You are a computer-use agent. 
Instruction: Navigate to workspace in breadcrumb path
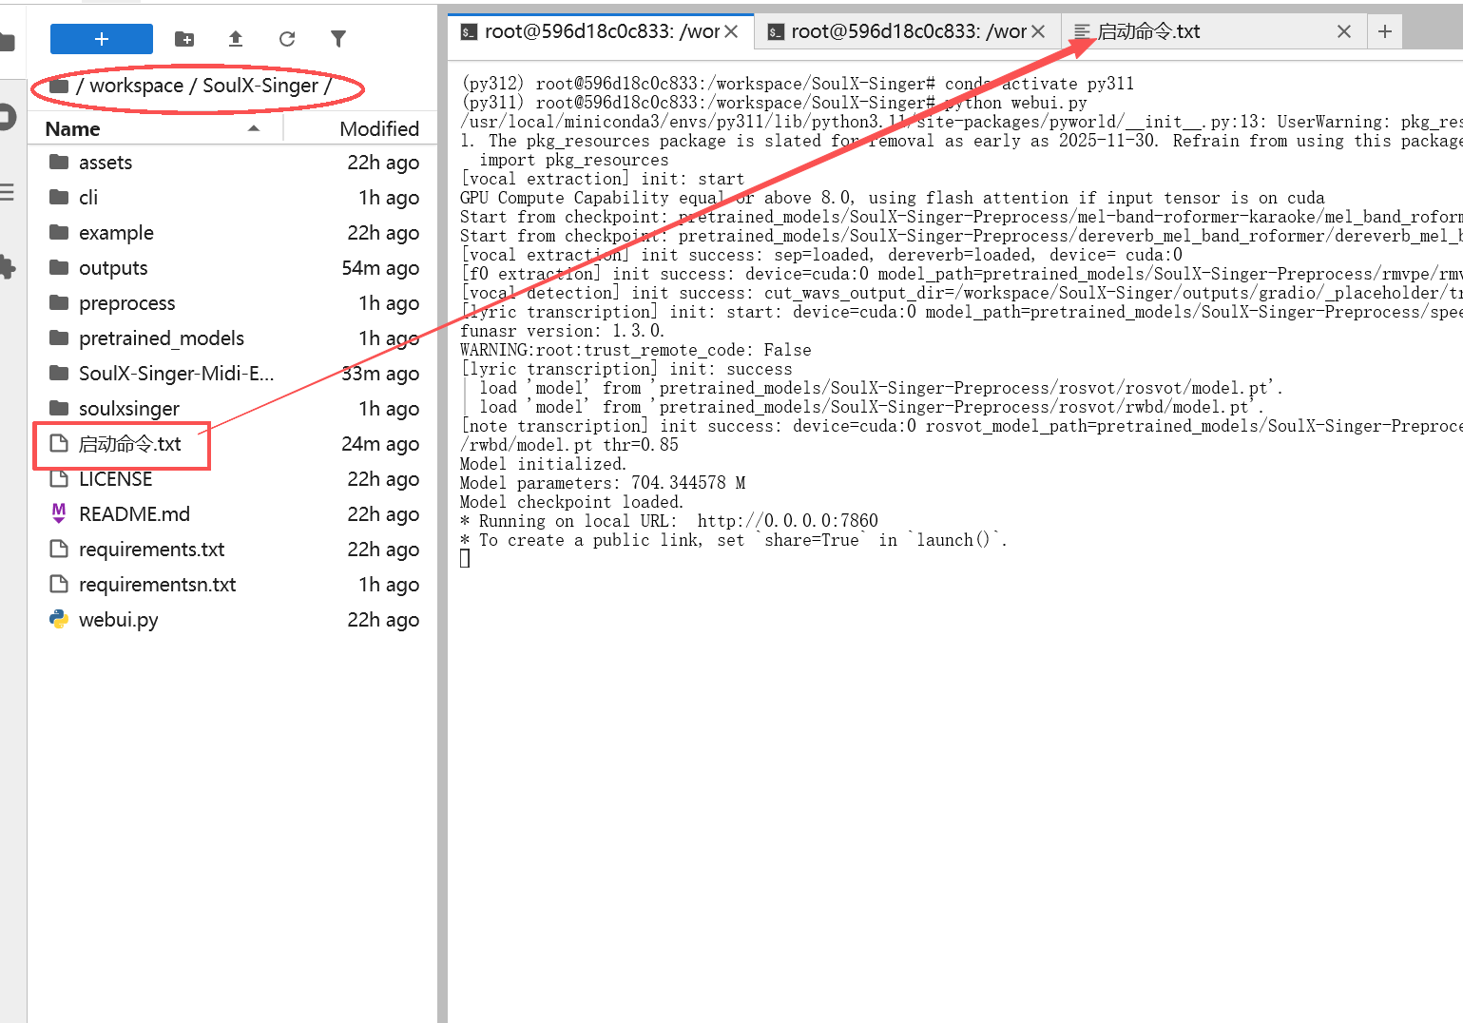136,87
